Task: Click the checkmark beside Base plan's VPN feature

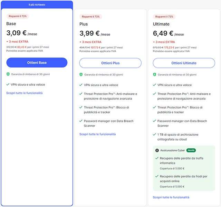Action: [8, 84]
